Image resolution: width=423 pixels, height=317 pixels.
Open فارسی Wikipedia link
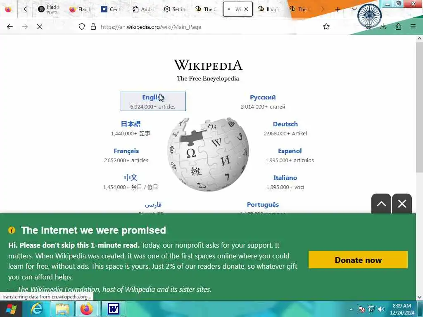[x=153, y=205]
